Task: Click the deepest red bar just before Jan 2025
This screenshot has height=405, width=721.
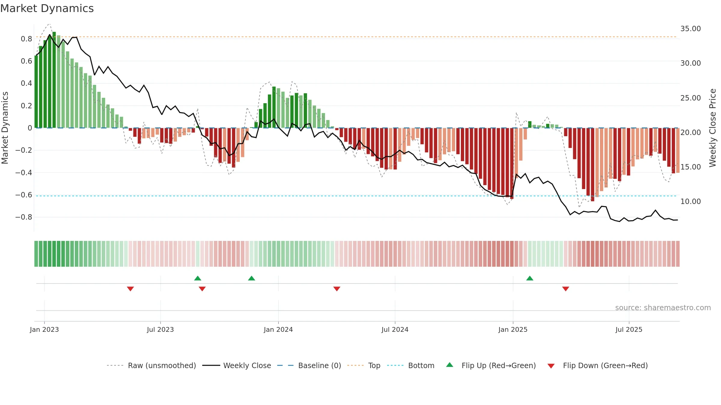Action: point(512,163)
